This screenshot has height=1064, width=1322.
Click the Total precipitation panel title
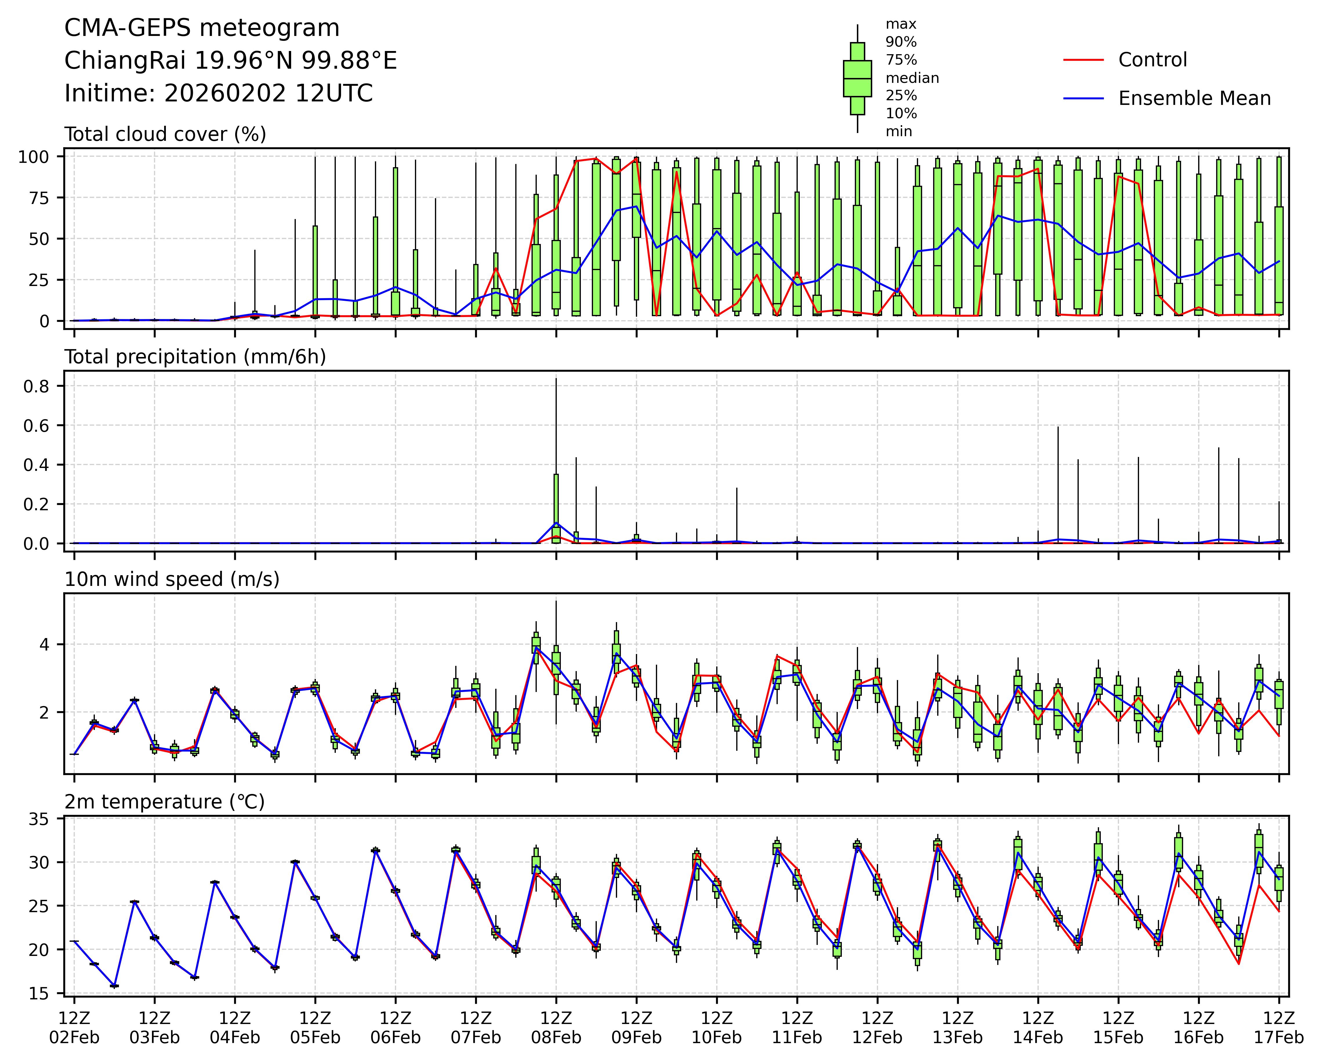coord(195,357)
